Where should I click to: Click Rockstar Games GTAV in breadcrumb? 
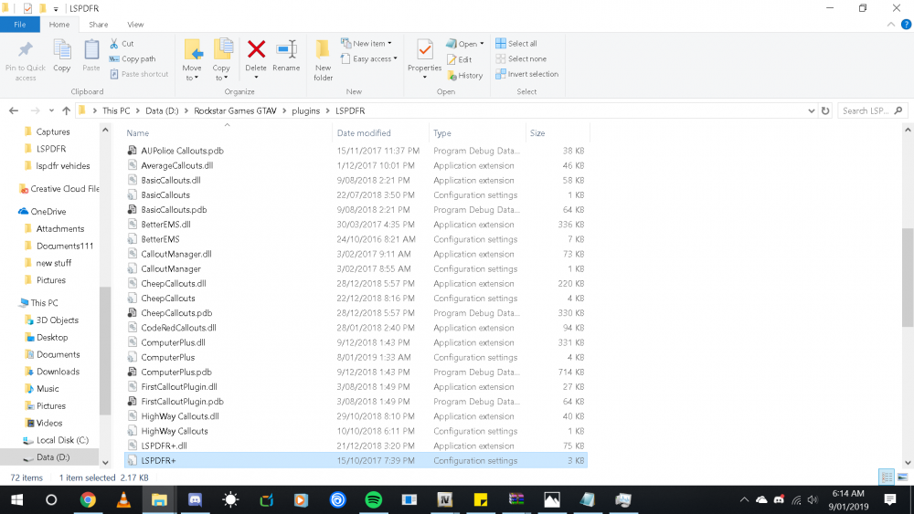coord(235,110)
